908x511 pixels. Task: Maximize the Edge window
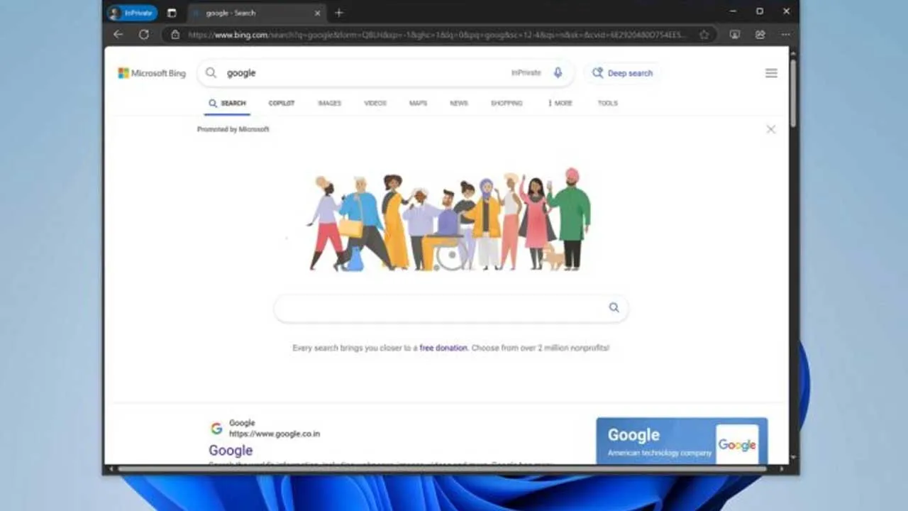760,11
